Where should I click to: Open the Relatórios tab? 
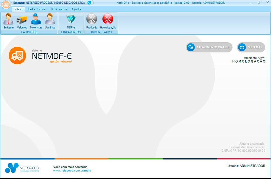click(37, 9)
